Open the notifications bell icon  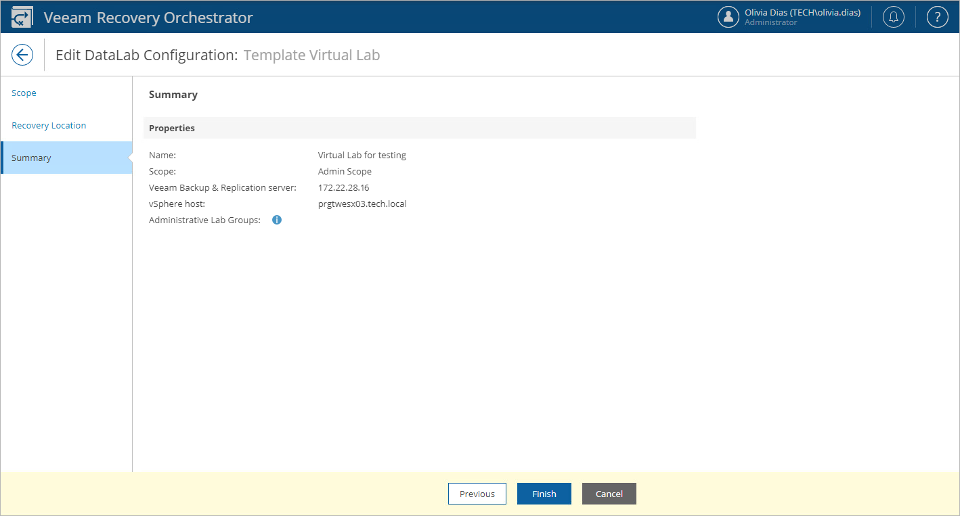click(894, 17)
